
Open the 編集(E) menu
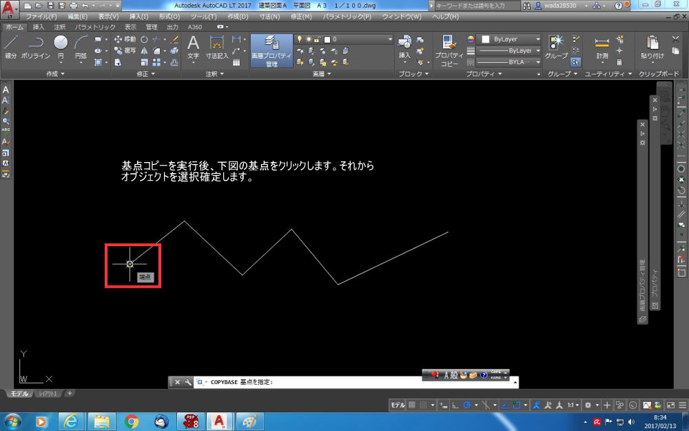[77, 17]
